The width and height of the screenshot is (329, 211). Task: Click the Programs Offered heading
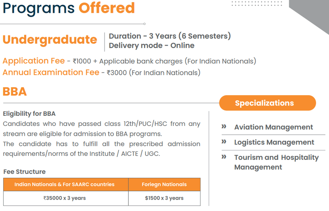[x=69, y=8]
